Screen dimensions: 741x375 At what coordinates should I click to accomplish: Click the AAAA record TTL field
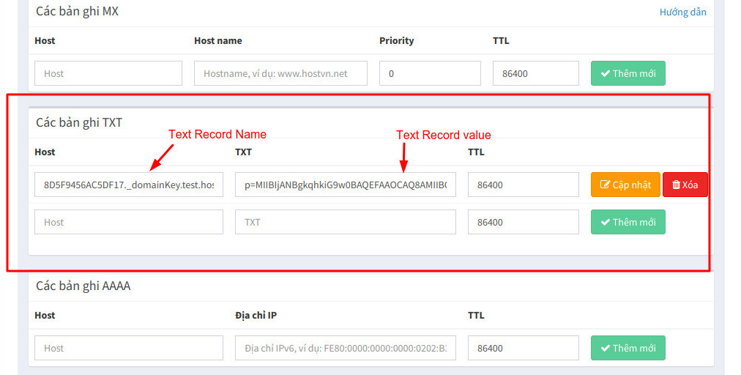(x=523, y=348)
